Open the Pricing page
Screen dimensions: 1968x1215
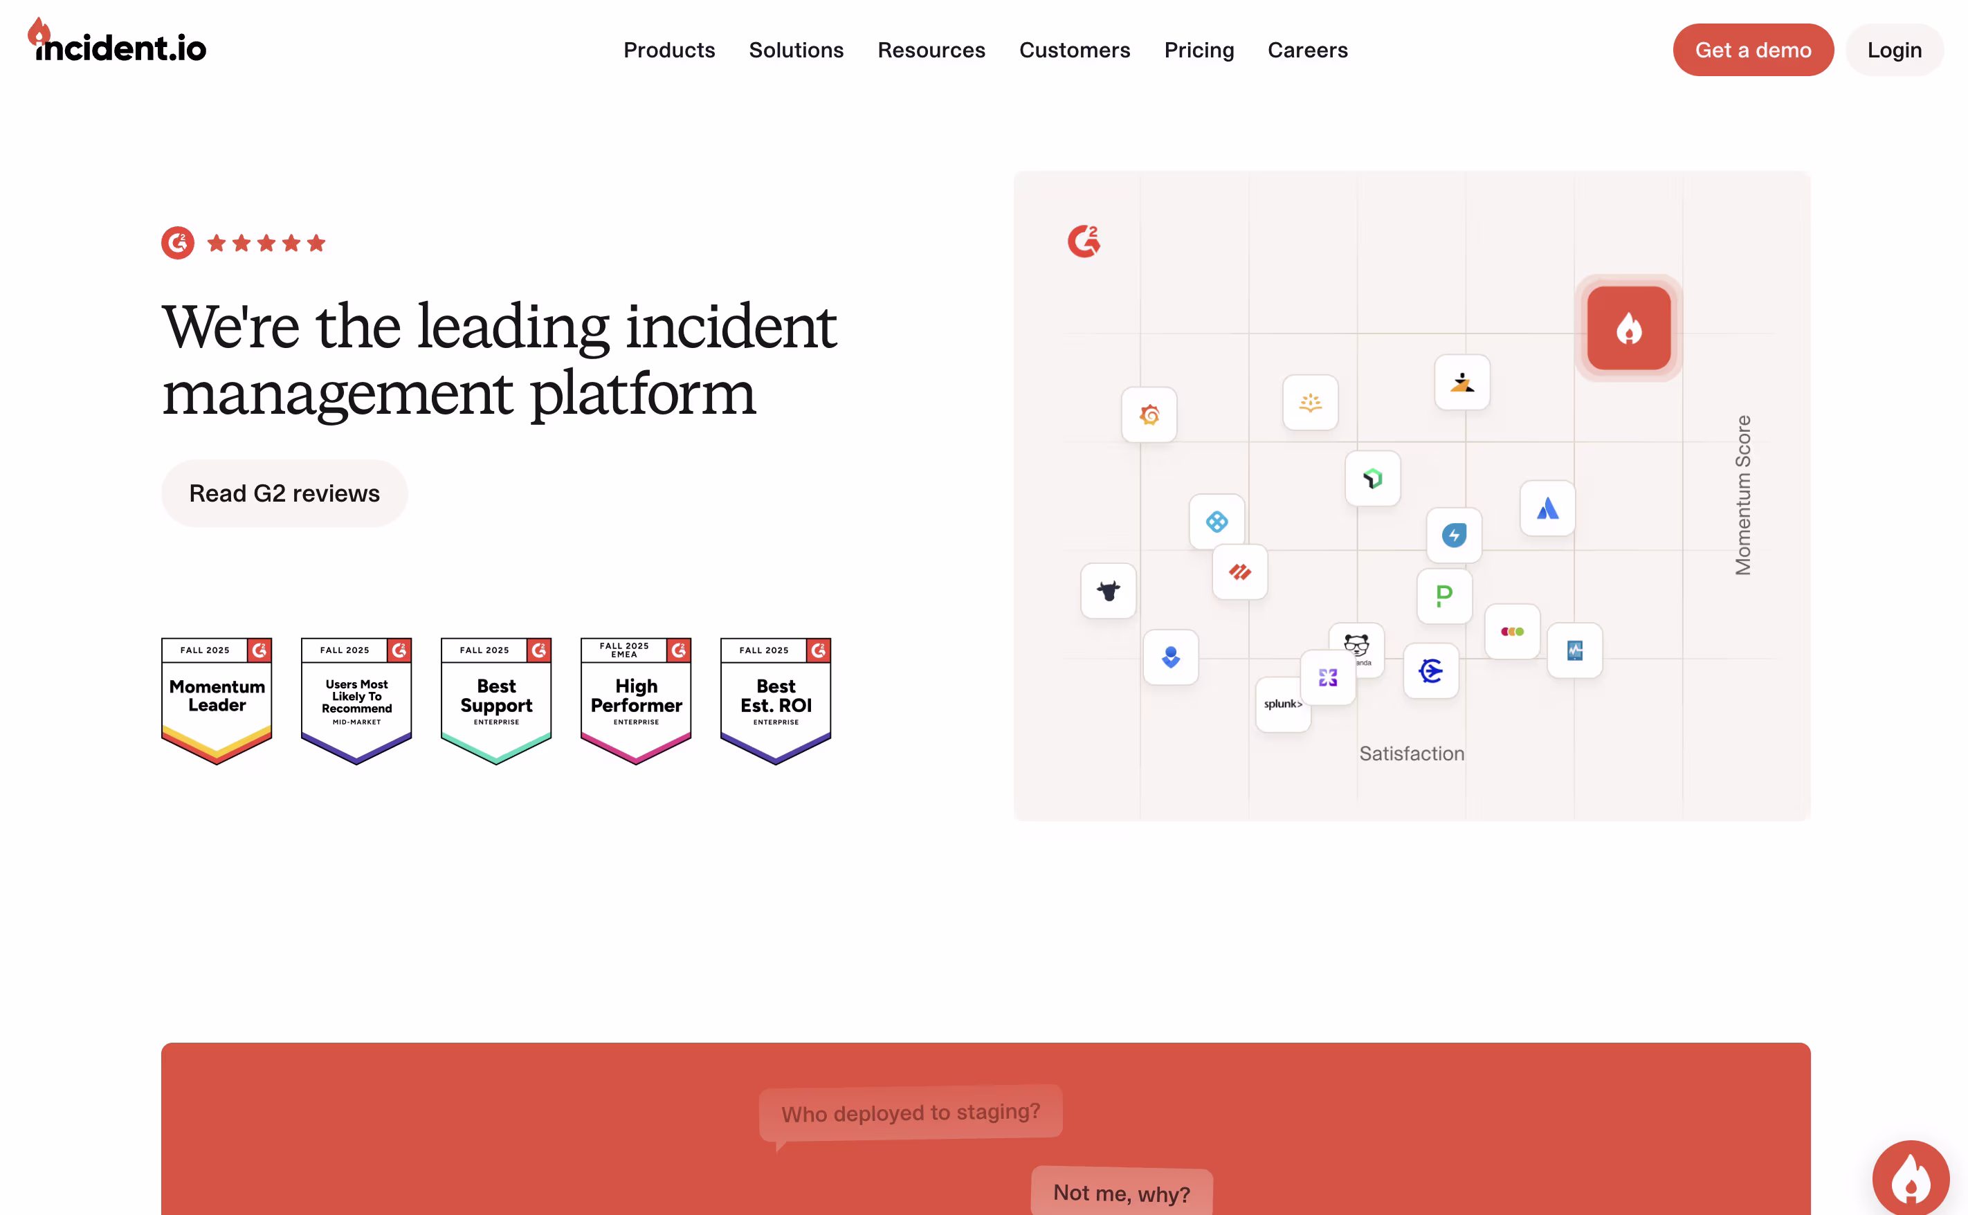tap(1198, 50)
